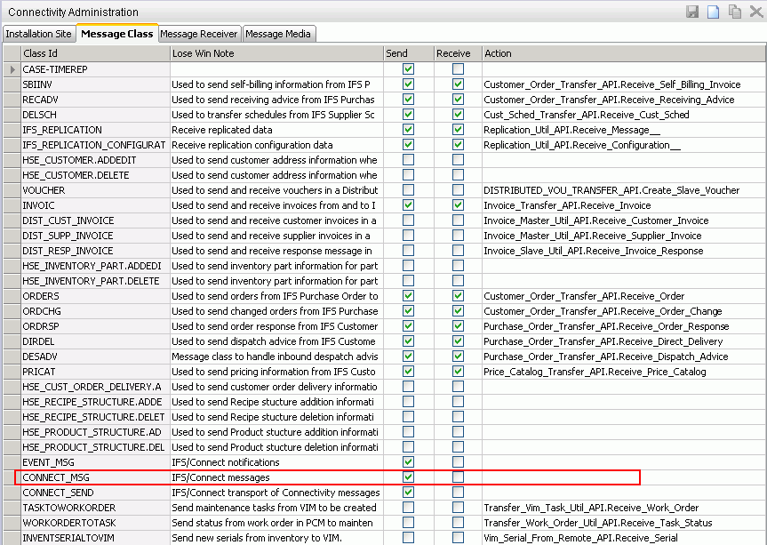Click the Class Id column header
767x545 pixels.
(94, 53)
